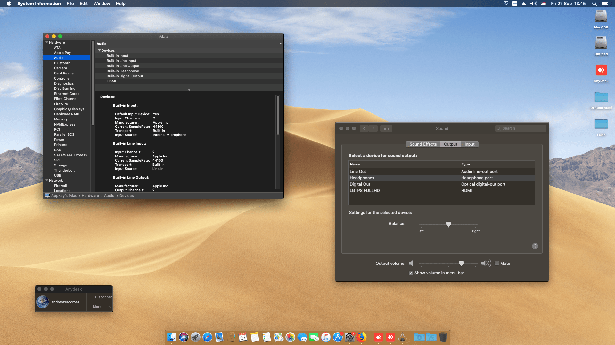Collapse Devices disclosure triangle in Audio list
The height and width of the screenshot is (345, 615).
coord(99,50)
